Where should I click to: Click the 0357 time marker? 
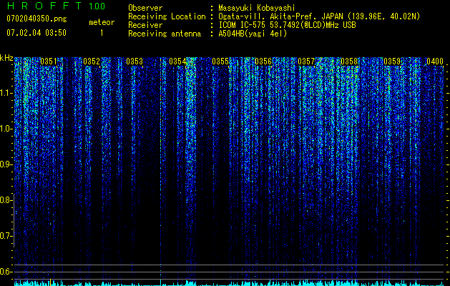coord(306,61)
